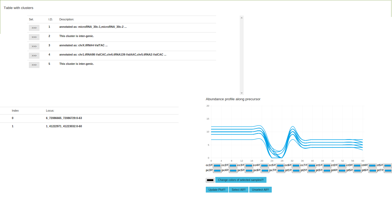The width and height of the screenshot is (392, 219).
Task: Open the pt1 sample color swatch
Action: [296, 171]
